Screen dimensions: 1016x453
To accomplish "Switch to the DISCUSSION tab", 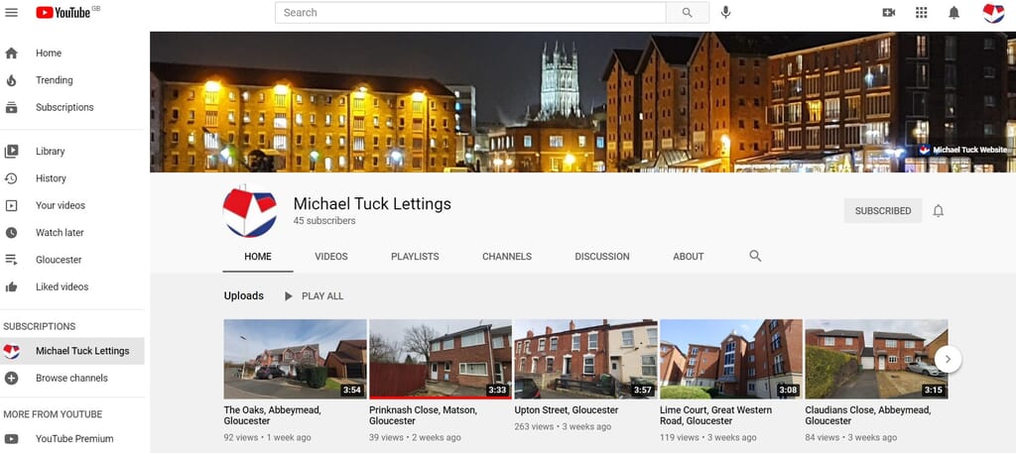I will pyautogui.click(x=602, y=257).
